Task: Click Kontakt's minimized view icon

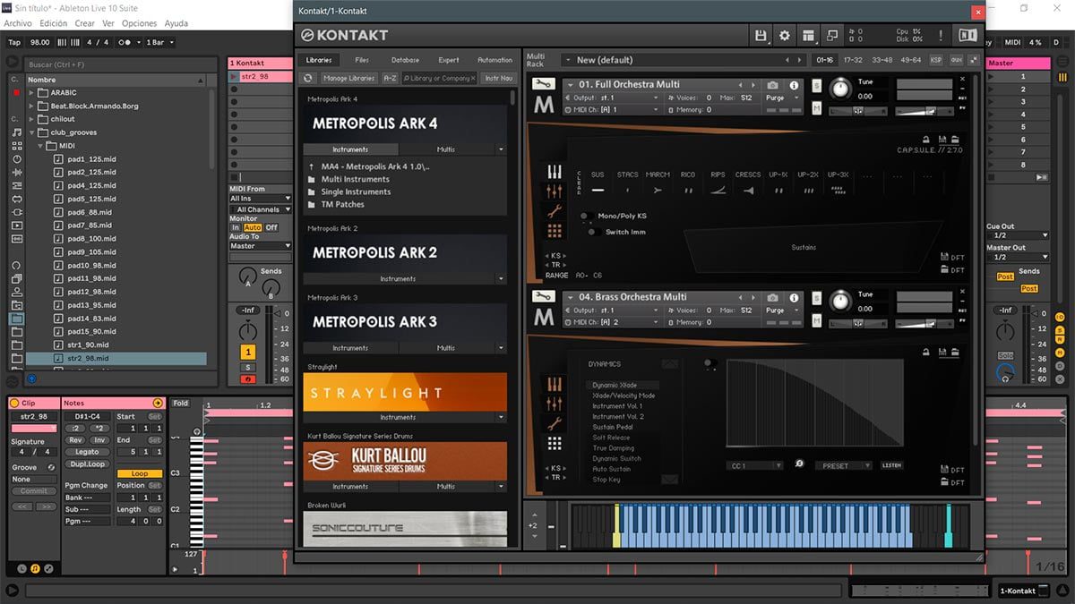Action: click(x=832, y=35)
